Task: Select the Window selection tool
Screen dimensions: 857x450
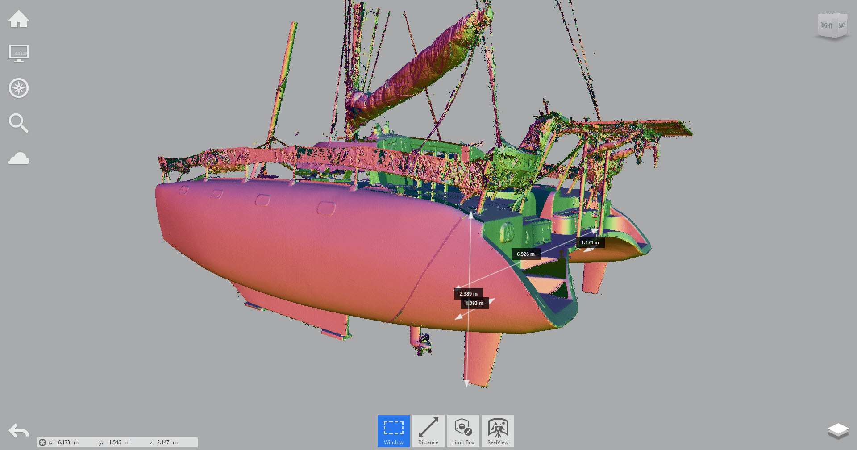Action: pyautogui.click(x=393, y=431)
